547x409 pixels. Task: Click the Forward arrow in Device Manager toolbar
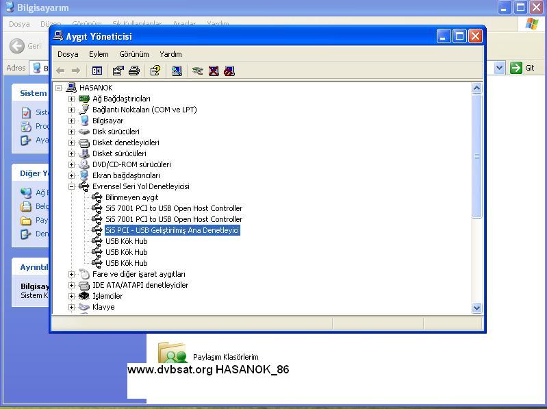click(76, 71)
